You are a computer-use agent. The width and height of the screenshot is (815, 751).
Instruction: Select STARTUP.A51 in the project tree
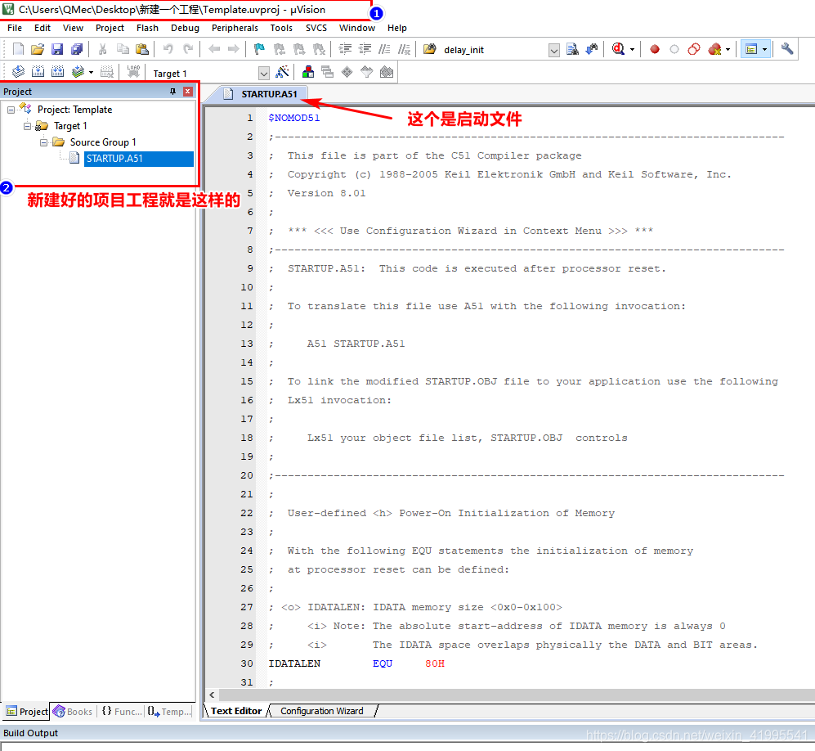[x=138, y=159]
